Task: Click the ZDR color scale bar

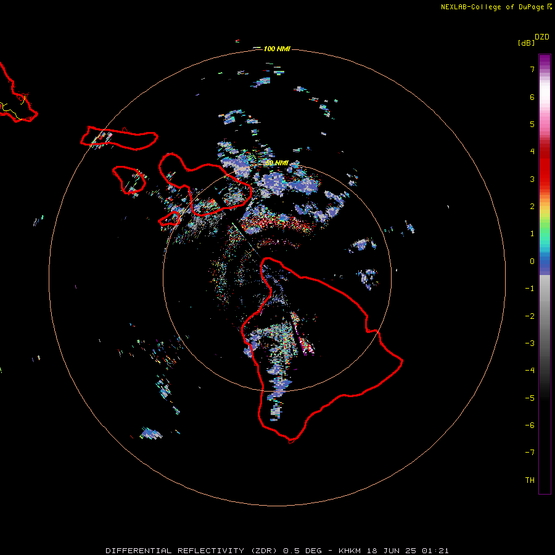Action: tap(545, 274)
